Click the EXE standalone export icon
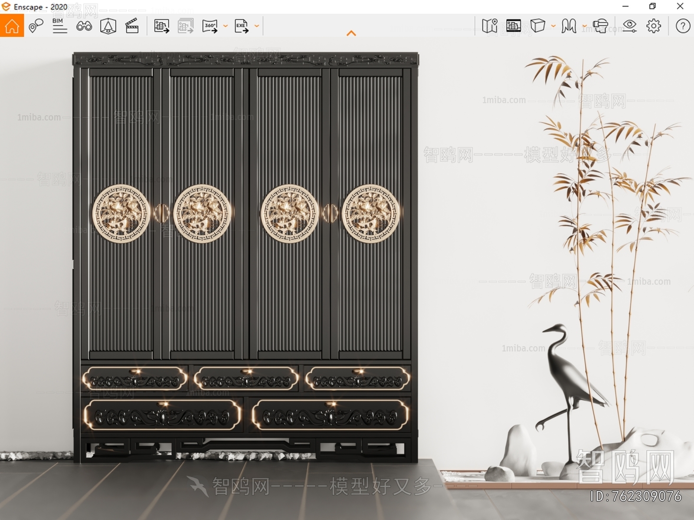Screen dimensions: 694x520 [x=242, y=26]
